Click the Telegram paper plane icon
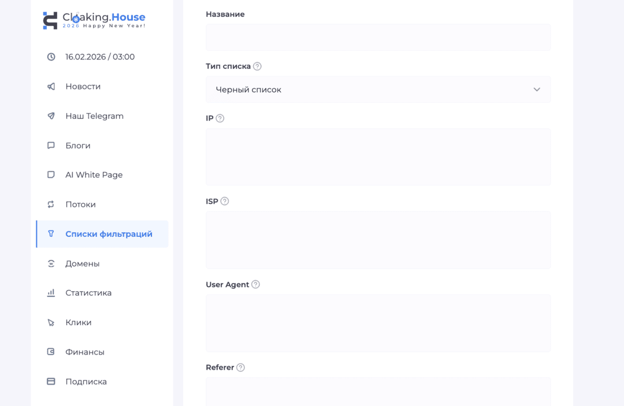Image resolution: width=624 pixels, height=406 pixels. pos(52,116)
